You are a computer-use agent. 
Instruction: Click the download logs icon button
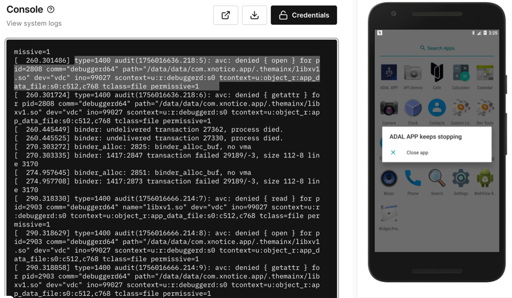[x=254, y=15]
